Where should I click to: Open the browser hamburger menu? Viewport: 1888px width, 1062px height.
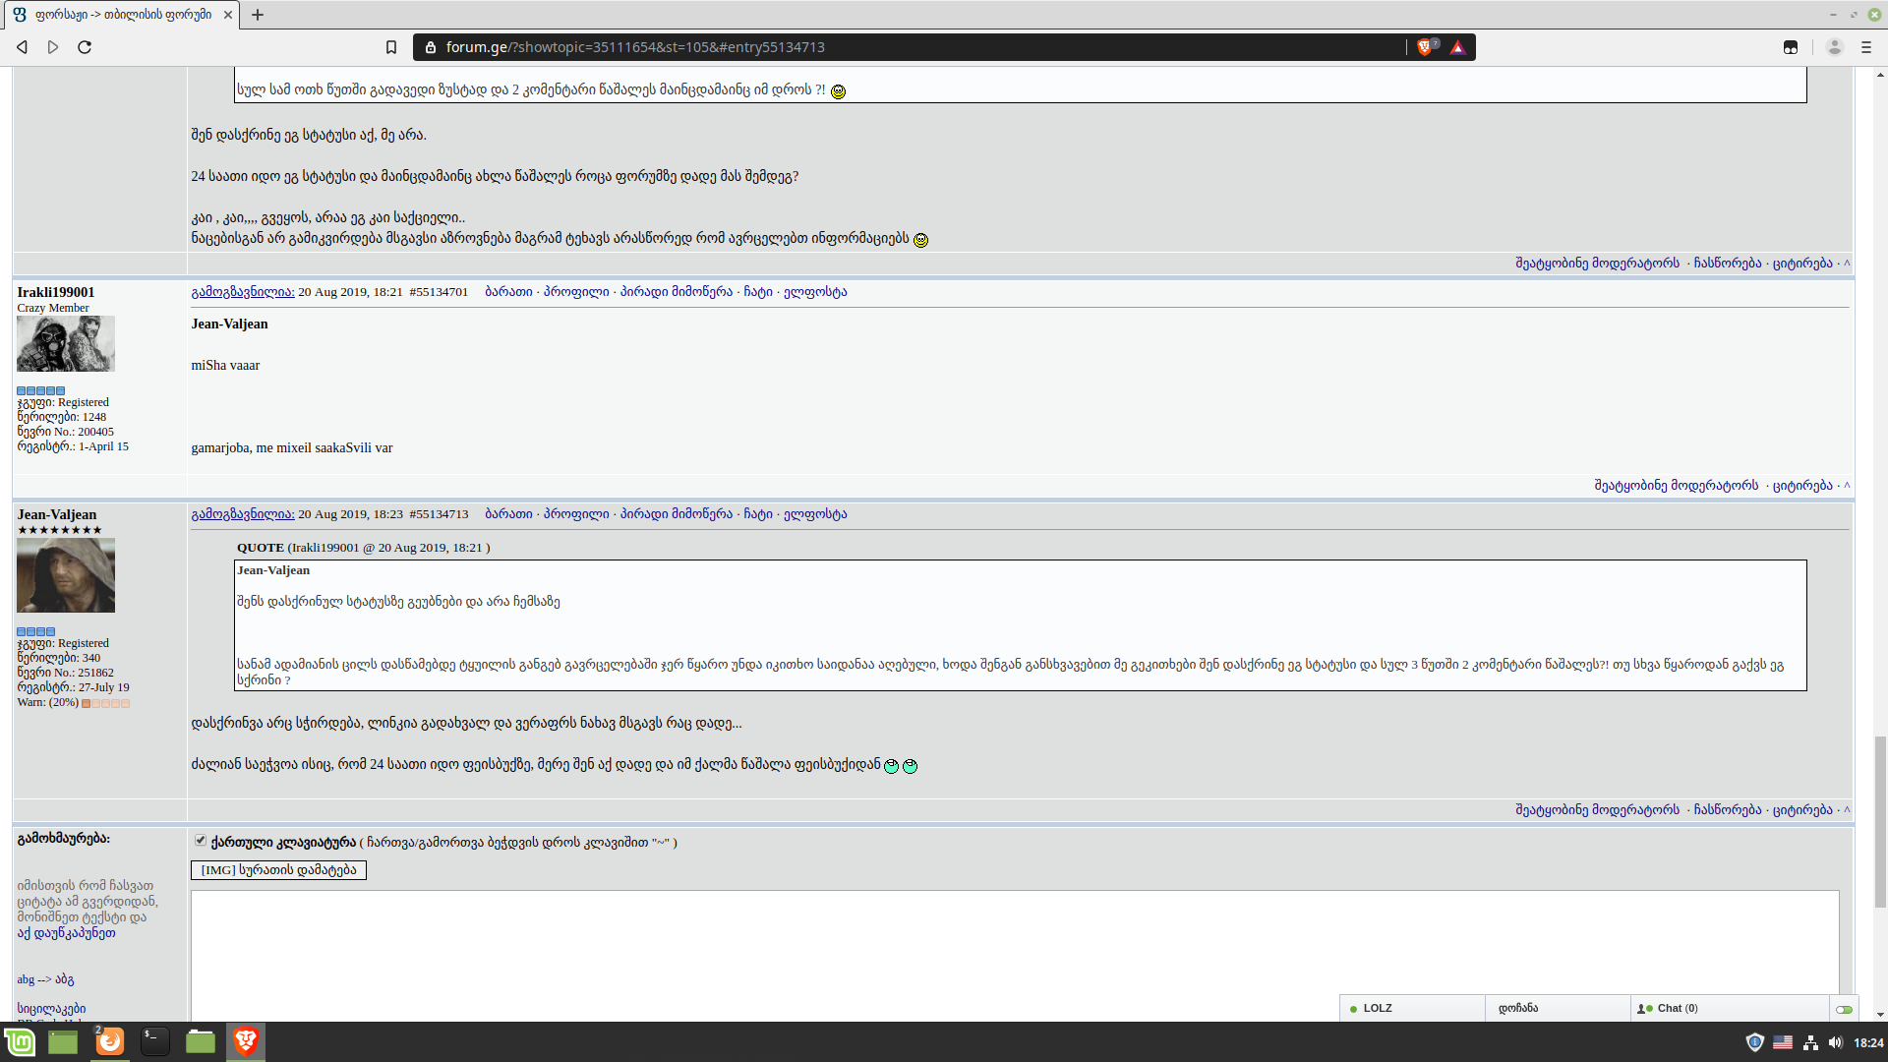1865,47
